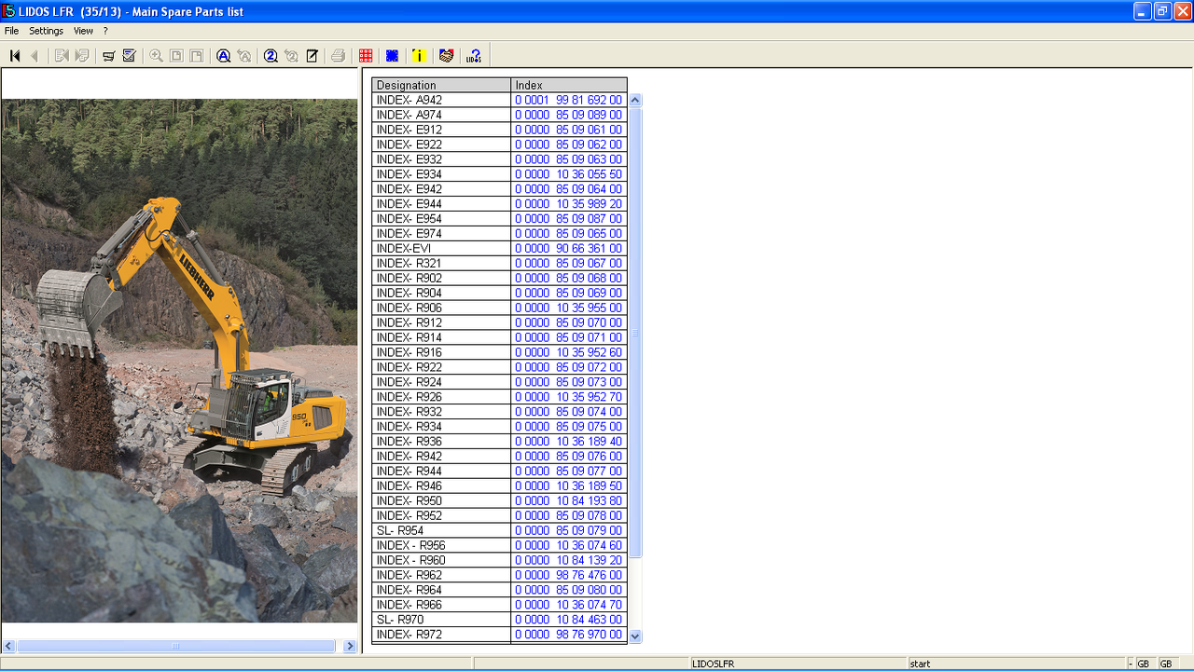
Task: Click the image pane scroll right arrow
Action: [x=350, y=646]
